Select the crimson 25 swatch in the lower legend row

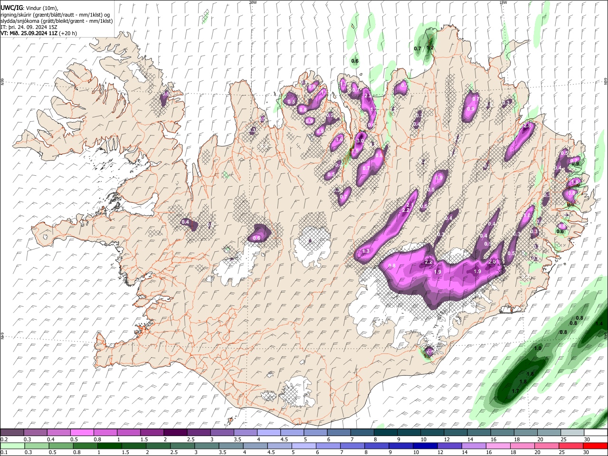click(571, 446)
